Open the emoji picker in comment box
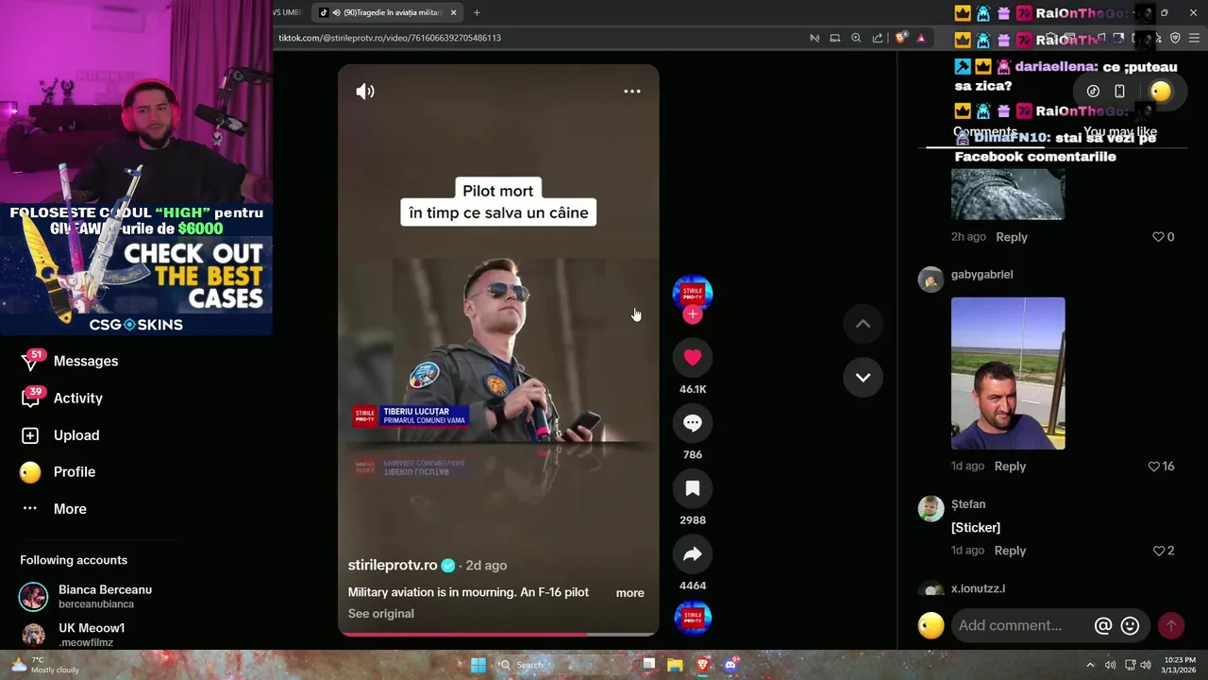This screenshot has width=1208, height=680. (1130, 625)
